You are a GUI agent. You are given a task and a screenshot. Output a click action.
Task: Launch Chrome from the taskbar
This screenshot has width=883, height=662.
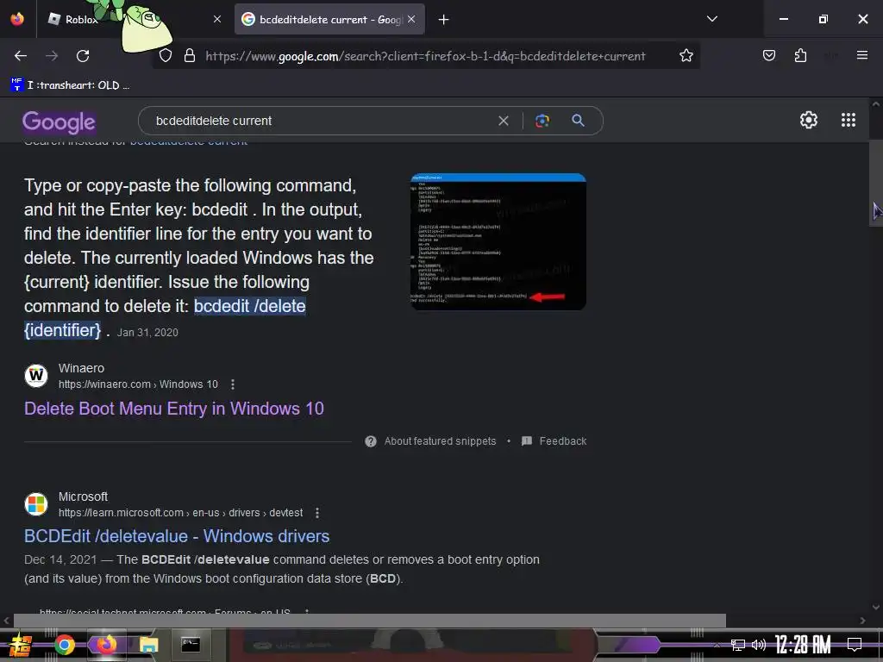tap(64, 645)
